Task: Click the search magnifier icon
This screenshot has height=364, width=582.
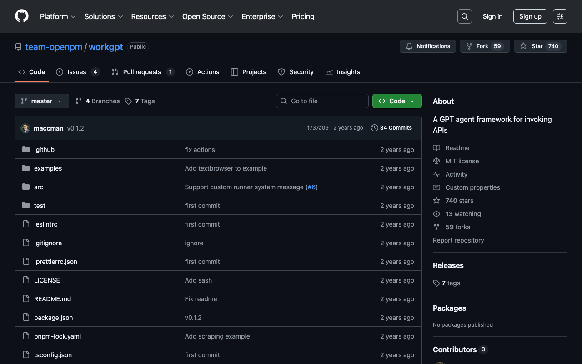Action: [x=464, y=16]
